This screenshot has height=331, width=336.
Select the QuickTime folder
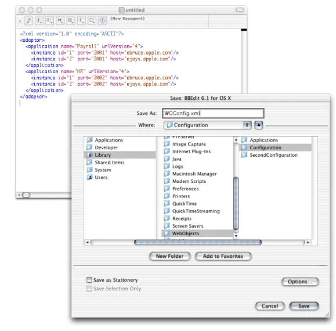(197, 204)
